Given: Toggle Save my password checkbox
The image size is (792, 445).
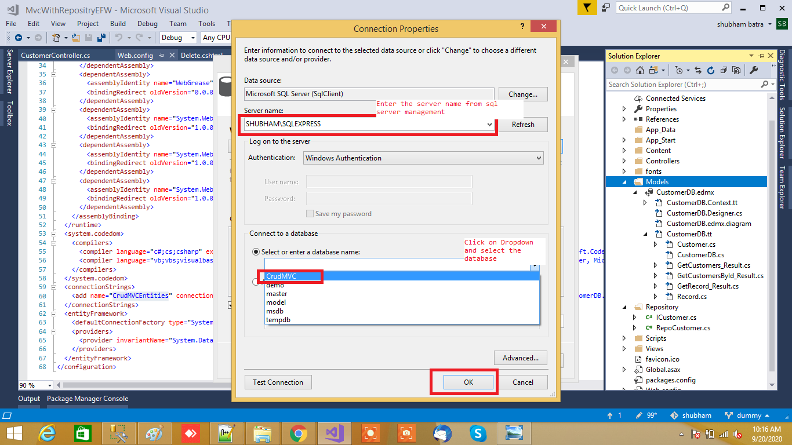Looking at the screenshot, I should tap(310, 214).
